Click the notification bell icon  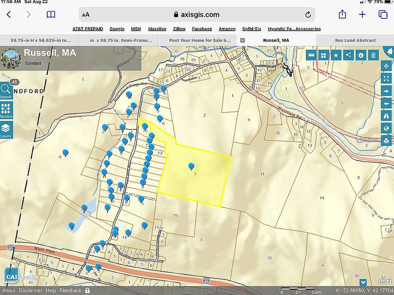(x=390, y=52)
